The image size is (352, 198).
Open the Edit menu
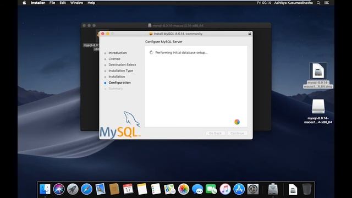pos(63,3)
